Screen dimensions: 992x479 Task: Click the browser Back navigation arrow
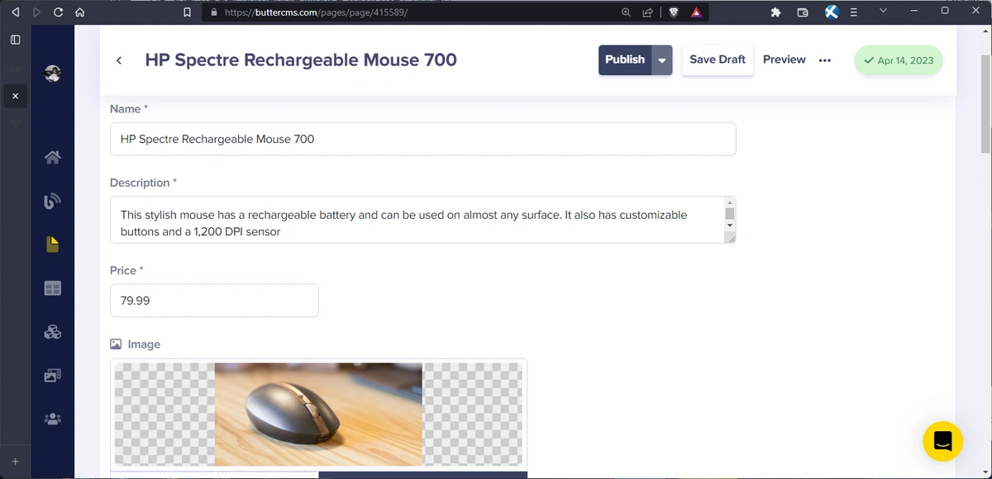pos(15,12)
